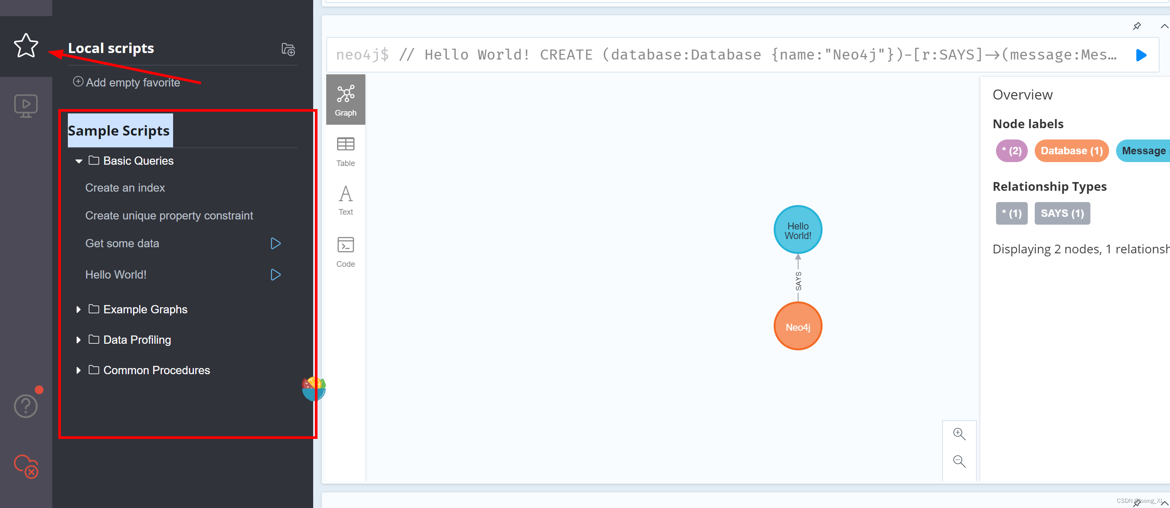This screenshot has width=1170, height=508.
Task: Select the Hello World! script text
Action: click(116, 275)
